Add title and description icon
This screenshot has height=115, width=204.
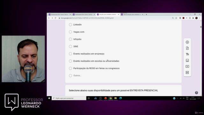187,54
